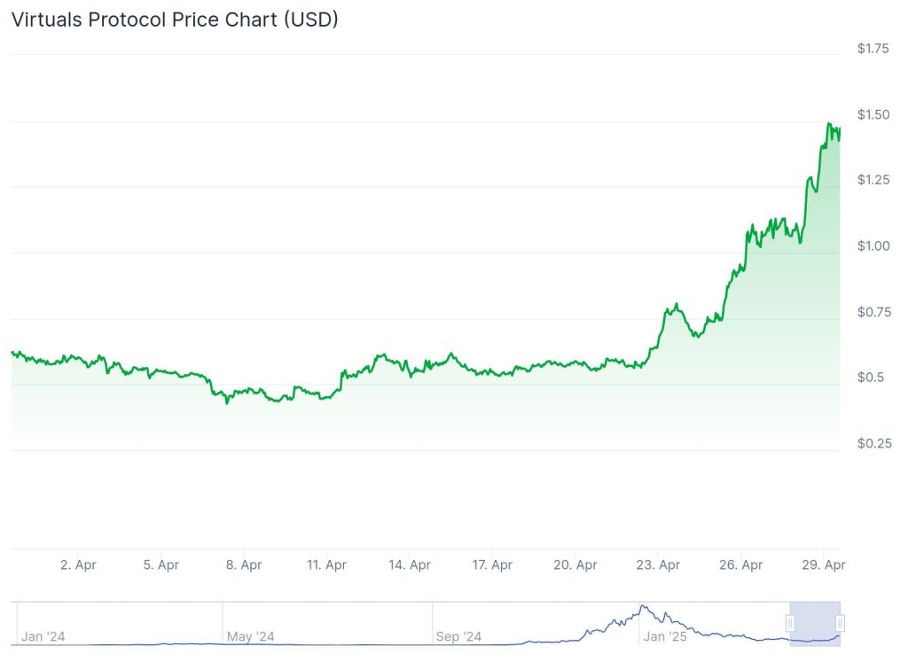Click the price low near 8. Apr
The height and width of the screenshot is (662, 908).
pyautogui.click(x=227, y=402)
